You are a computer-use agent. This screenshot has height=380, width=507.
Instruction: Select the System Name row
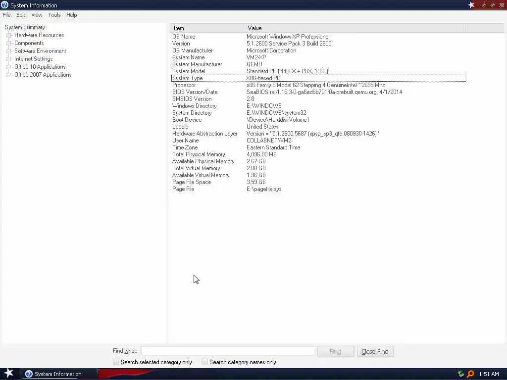tap(318, 57)
